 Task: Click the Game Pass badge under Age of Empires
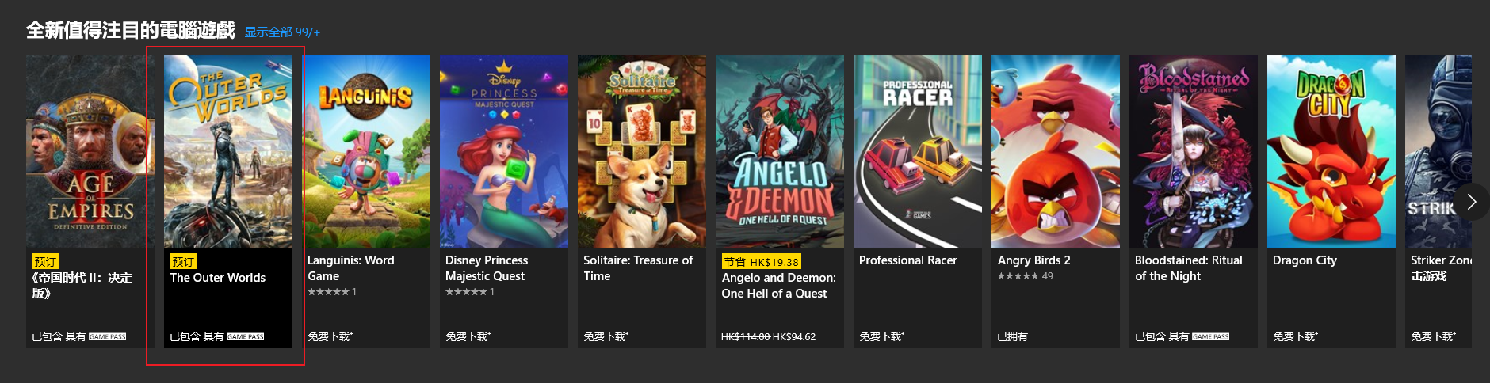click(108, 336)
